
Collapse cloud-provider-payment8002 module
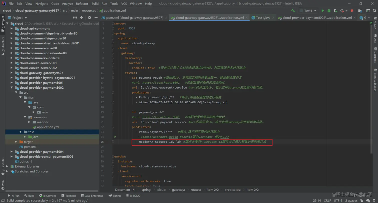[11, 88]
